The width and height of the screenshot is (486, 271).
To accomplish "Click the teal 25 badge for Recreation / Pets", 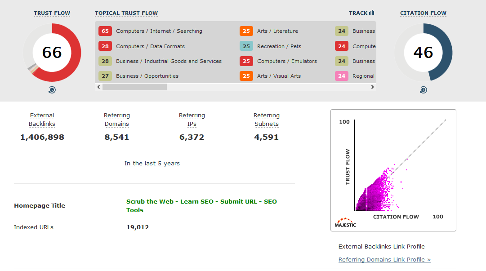I will [x=246, y=46].
